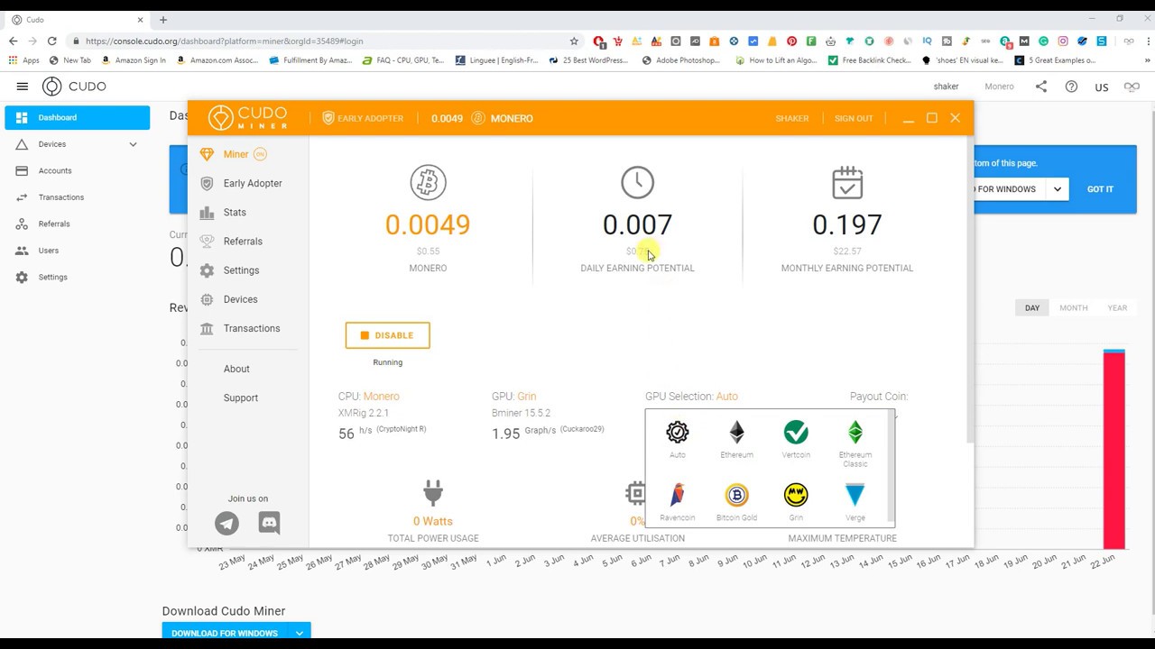Image resolution: width=1155 pixels, height=649 pixels.
Task: Click SHAKER username in miner header
Action: coord(792,118)
